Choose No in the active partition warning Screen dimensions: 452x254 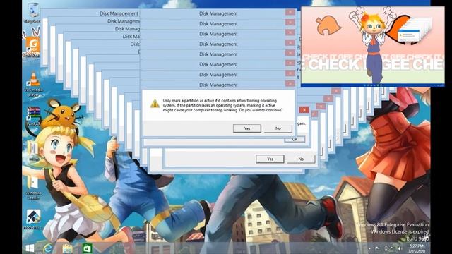(x=278, y=128)
